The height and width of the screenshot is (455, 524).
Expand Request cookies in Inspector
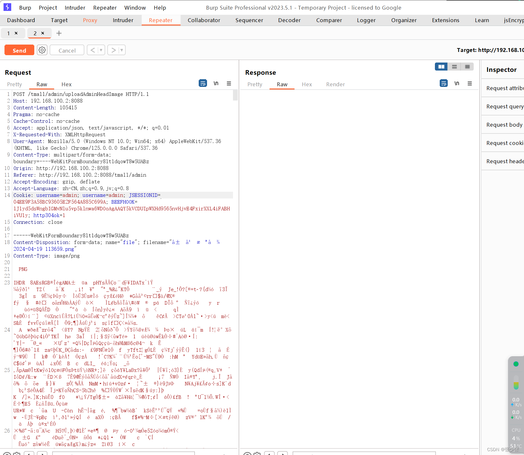coord(503,143)
